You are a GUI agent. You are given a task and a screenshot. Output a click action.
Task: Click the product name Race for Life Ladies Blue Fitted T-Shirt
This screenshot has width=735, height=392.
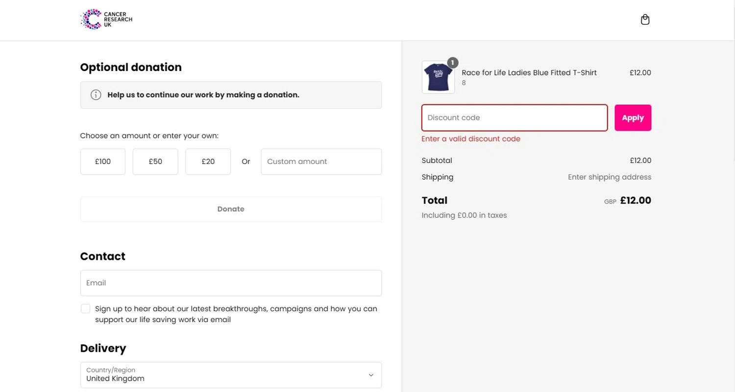(x=529, y=73)
